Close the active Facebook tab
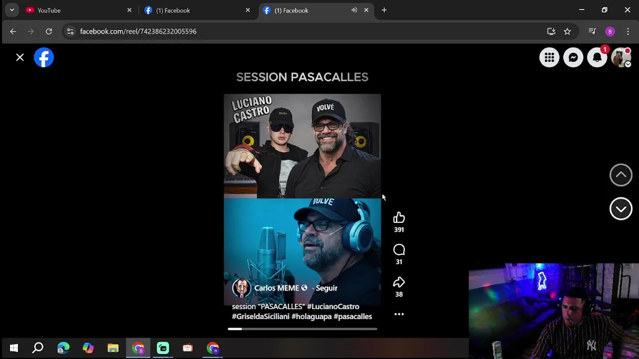This screenshot has height=359, width=639. [366, 10]
